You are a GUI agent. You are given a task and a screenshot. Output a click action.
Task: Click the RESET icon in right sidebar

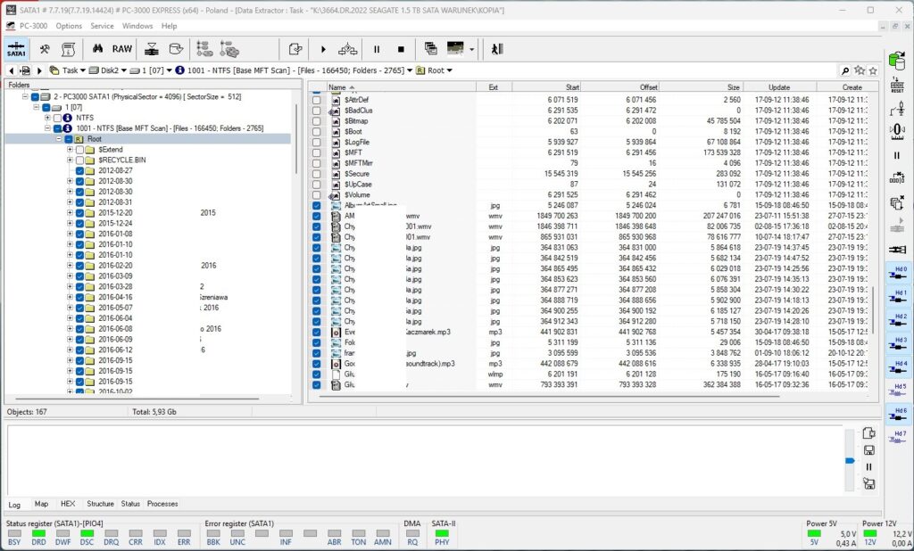[897, 85]
